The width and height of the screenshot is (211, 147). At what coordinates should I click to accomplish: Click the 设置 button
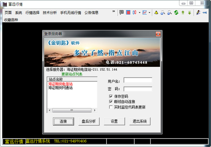coord(114,121)
